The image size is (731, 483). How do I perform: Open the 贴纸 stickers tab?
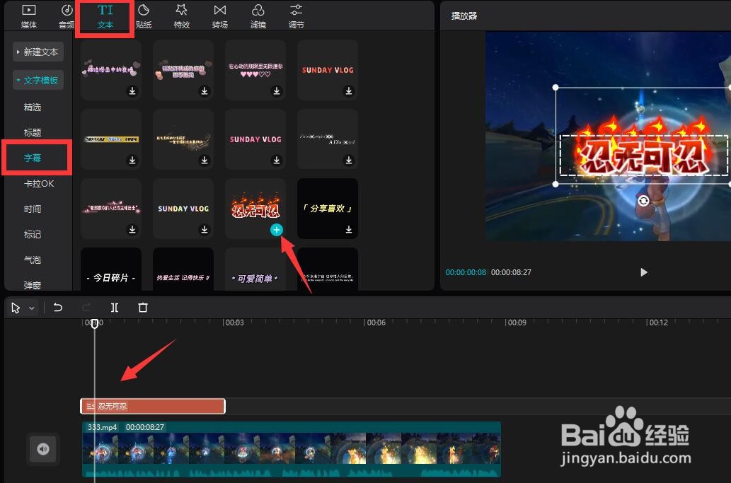[143, 16]
